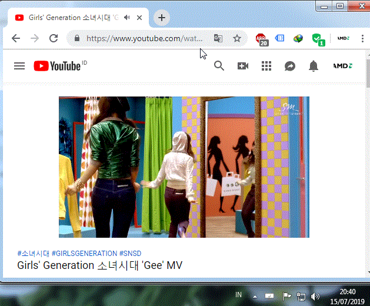Open the YouTube hamburger guide menu
This screenshot has width=370, height=306.
[19, 66]
